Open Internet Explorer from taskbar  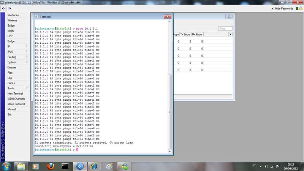94,166
